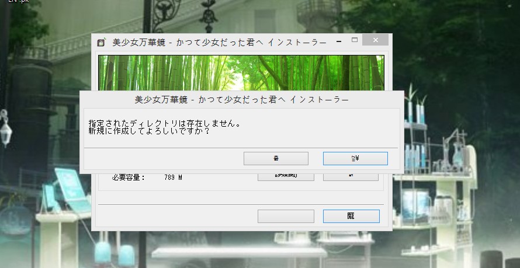Close the installer window with X

pos(375,41)
